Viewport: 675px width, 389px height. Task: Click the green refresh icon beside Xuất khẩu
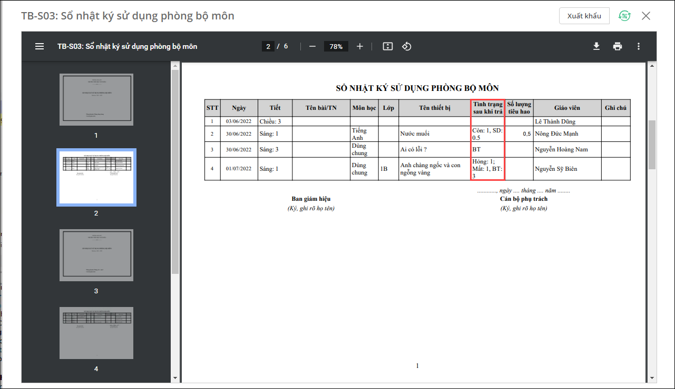click(x=624, y=16)
